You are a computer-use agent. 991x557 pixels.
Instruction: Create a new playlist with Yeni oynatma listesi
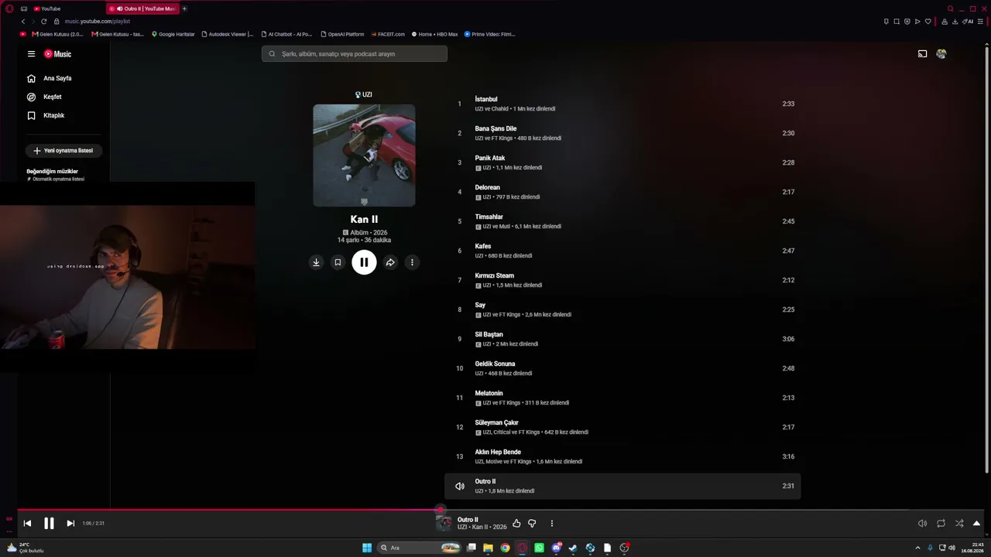tap(64, 151)
